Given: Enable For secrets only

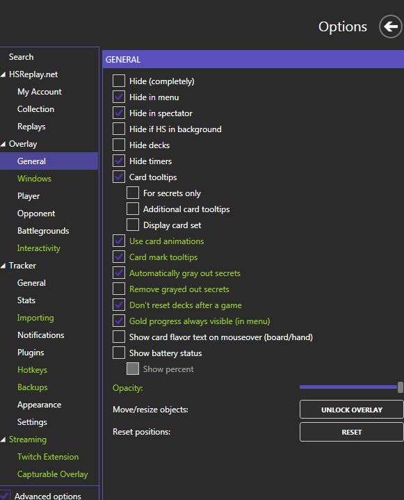Looking at the screenshot, I should [x=133, y=193].
